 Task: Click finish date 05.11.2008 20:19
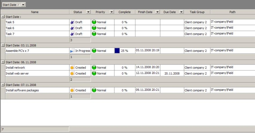(x=148, y=50)
